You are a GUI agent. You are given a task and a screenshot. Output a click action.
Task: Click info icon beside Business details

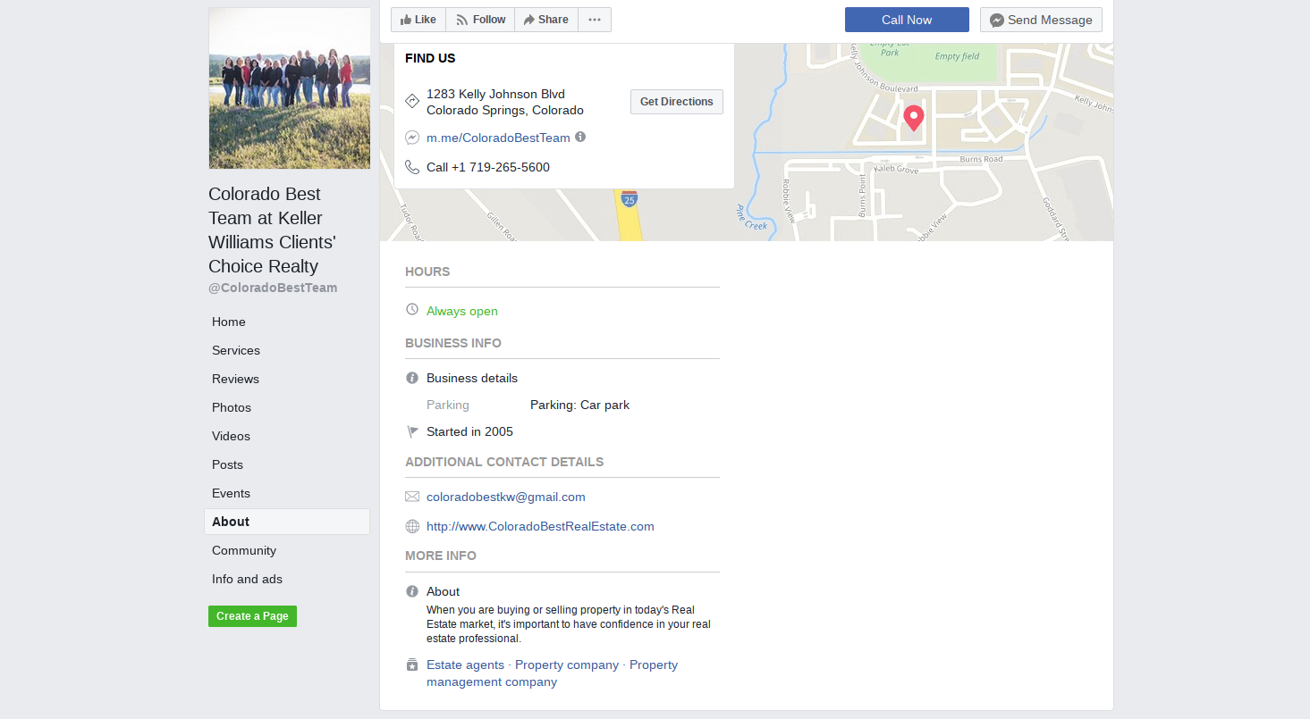[412, 378]
